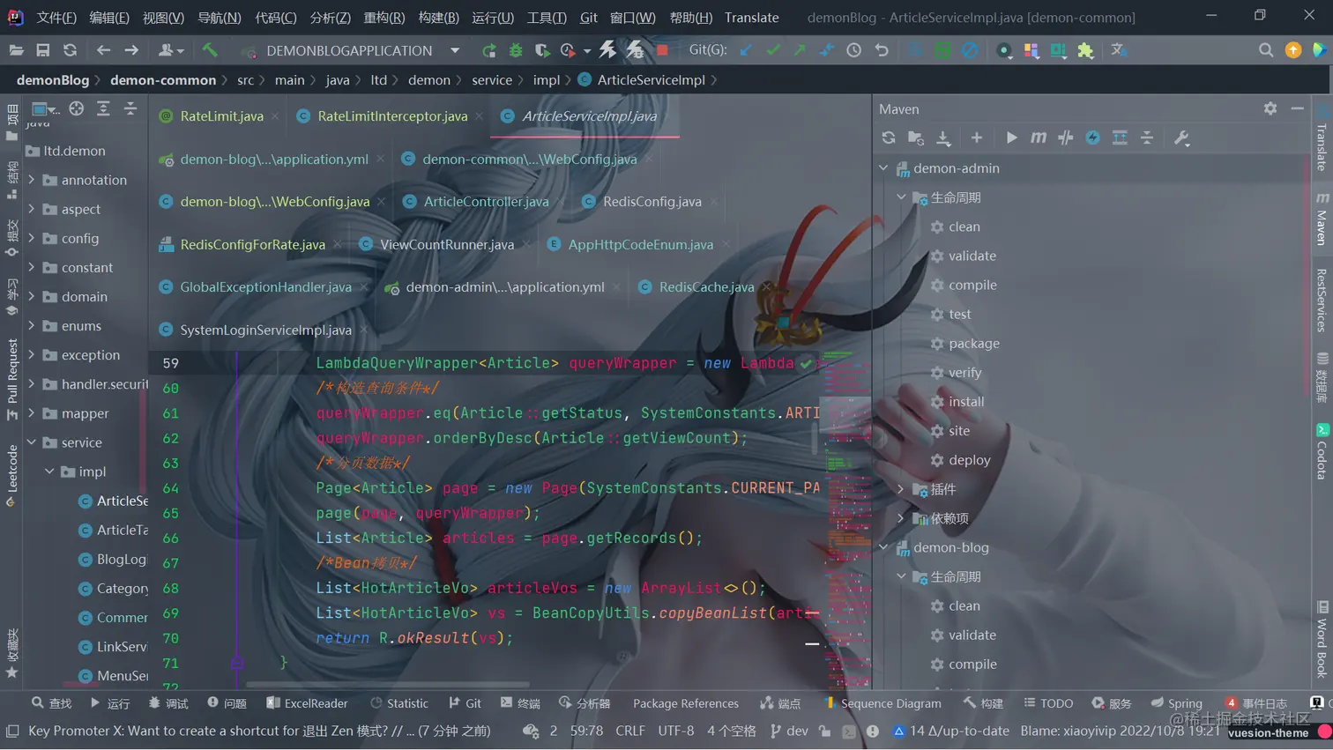
Task: Click the editor vertical scrollbar thumb
Action: 814,439
